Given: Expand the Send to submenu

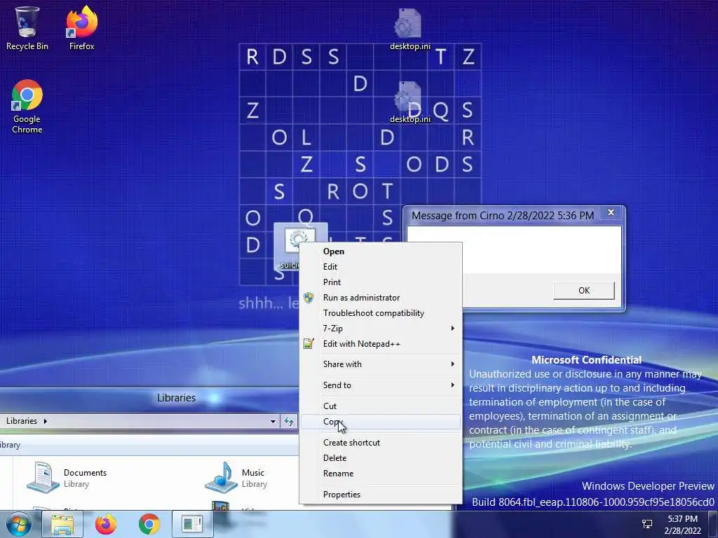Looking at the screenshot, I should 380,385.
